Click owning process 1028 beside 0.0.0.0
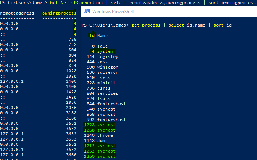257x160 pixels. point(71,71)
